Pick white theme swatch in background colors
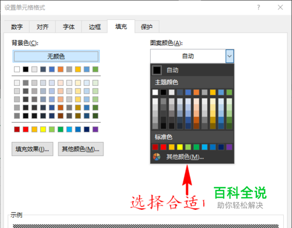 pyautogui.click(x=17, y=69)
